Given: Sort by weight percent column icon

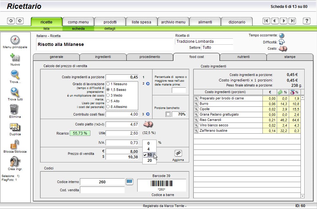Looking at the screenshot, I should point(292,92).
